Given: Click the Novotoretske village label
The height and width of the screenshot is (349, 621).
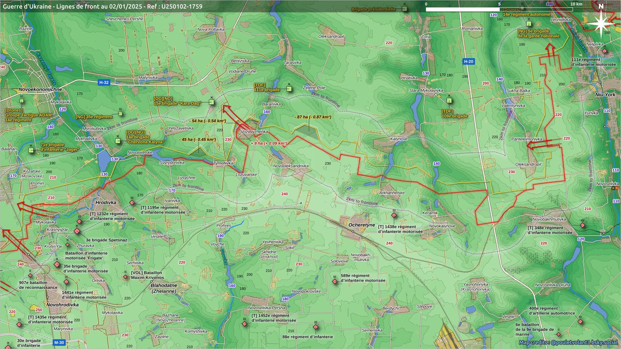Looking at the screenshot, I should pos(140,153).
